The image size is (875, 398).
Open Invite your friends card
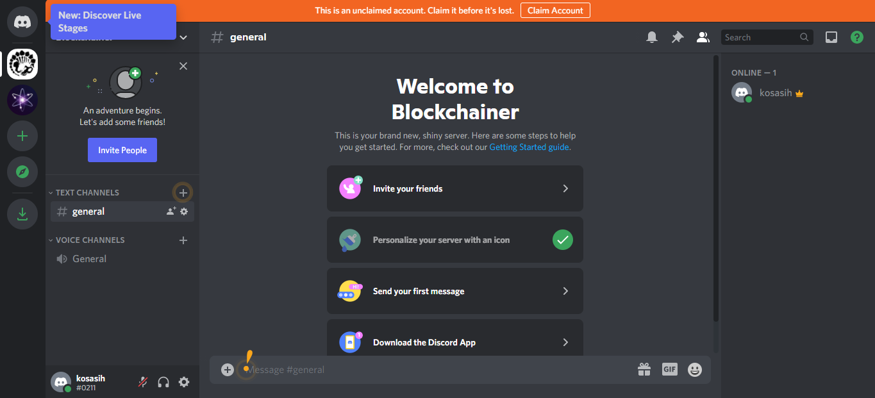[x=455, y=188]
